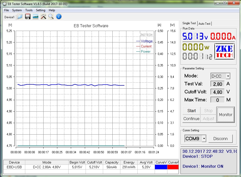The width and height of the screenshot is (241, 177).
Task: Click the Cutoff Volt column header
Action: click(94, 162)
